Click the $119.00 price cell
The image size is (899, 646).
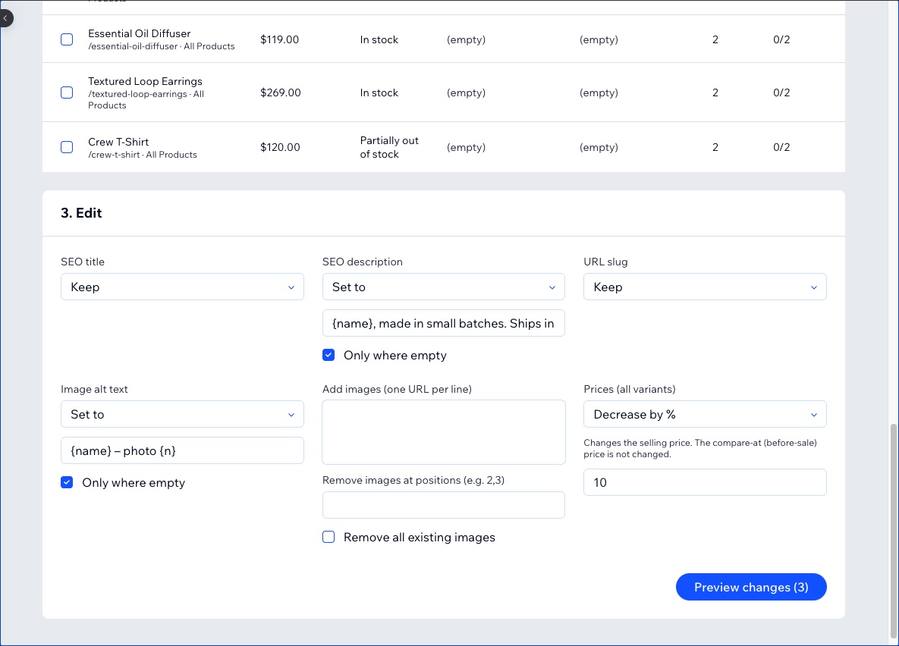(x=279, y=39)
